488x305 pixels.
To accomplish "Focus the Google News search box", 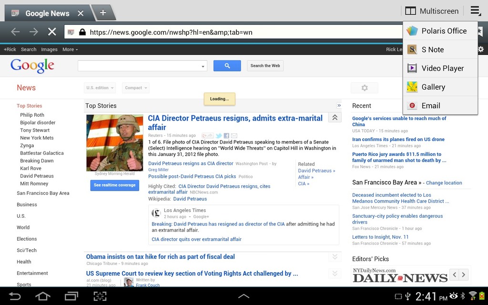I will (x=139, y=66).
